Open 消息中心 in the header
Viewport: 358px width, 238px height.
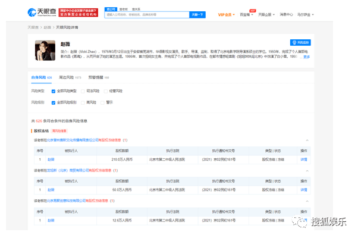point(286,15)
